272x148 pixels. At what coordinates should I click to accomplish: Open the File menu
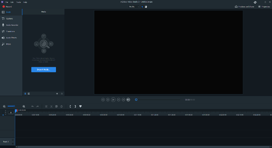(6, 2)
